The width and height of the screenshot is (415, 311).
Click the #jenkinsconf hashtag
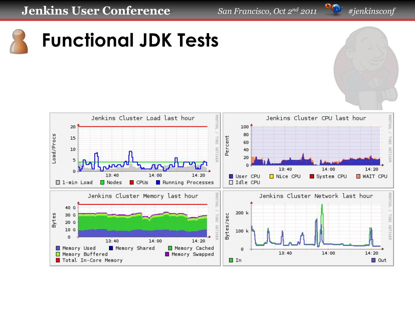[372, 11]
